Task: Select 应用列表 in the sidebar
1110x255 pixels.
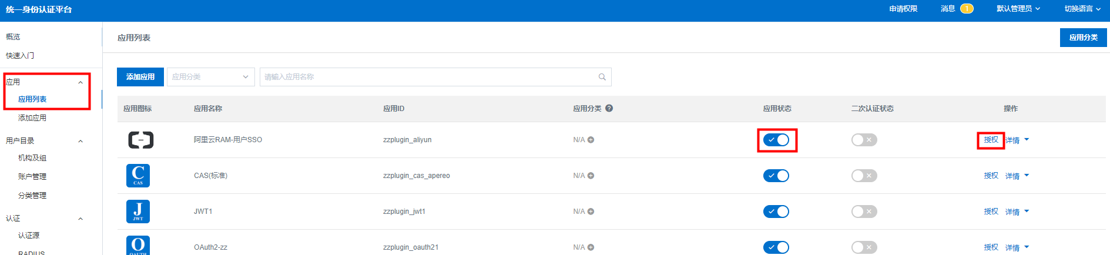Action: (x=32, y=99)
